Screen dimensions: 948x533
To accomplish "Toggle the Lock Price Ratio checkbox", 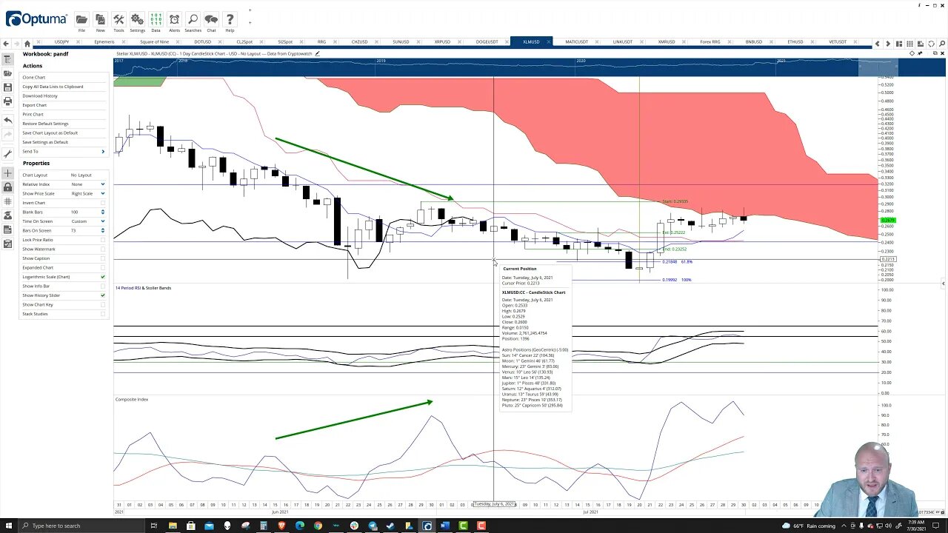I will pyautogui.click(x=102, y=240).
